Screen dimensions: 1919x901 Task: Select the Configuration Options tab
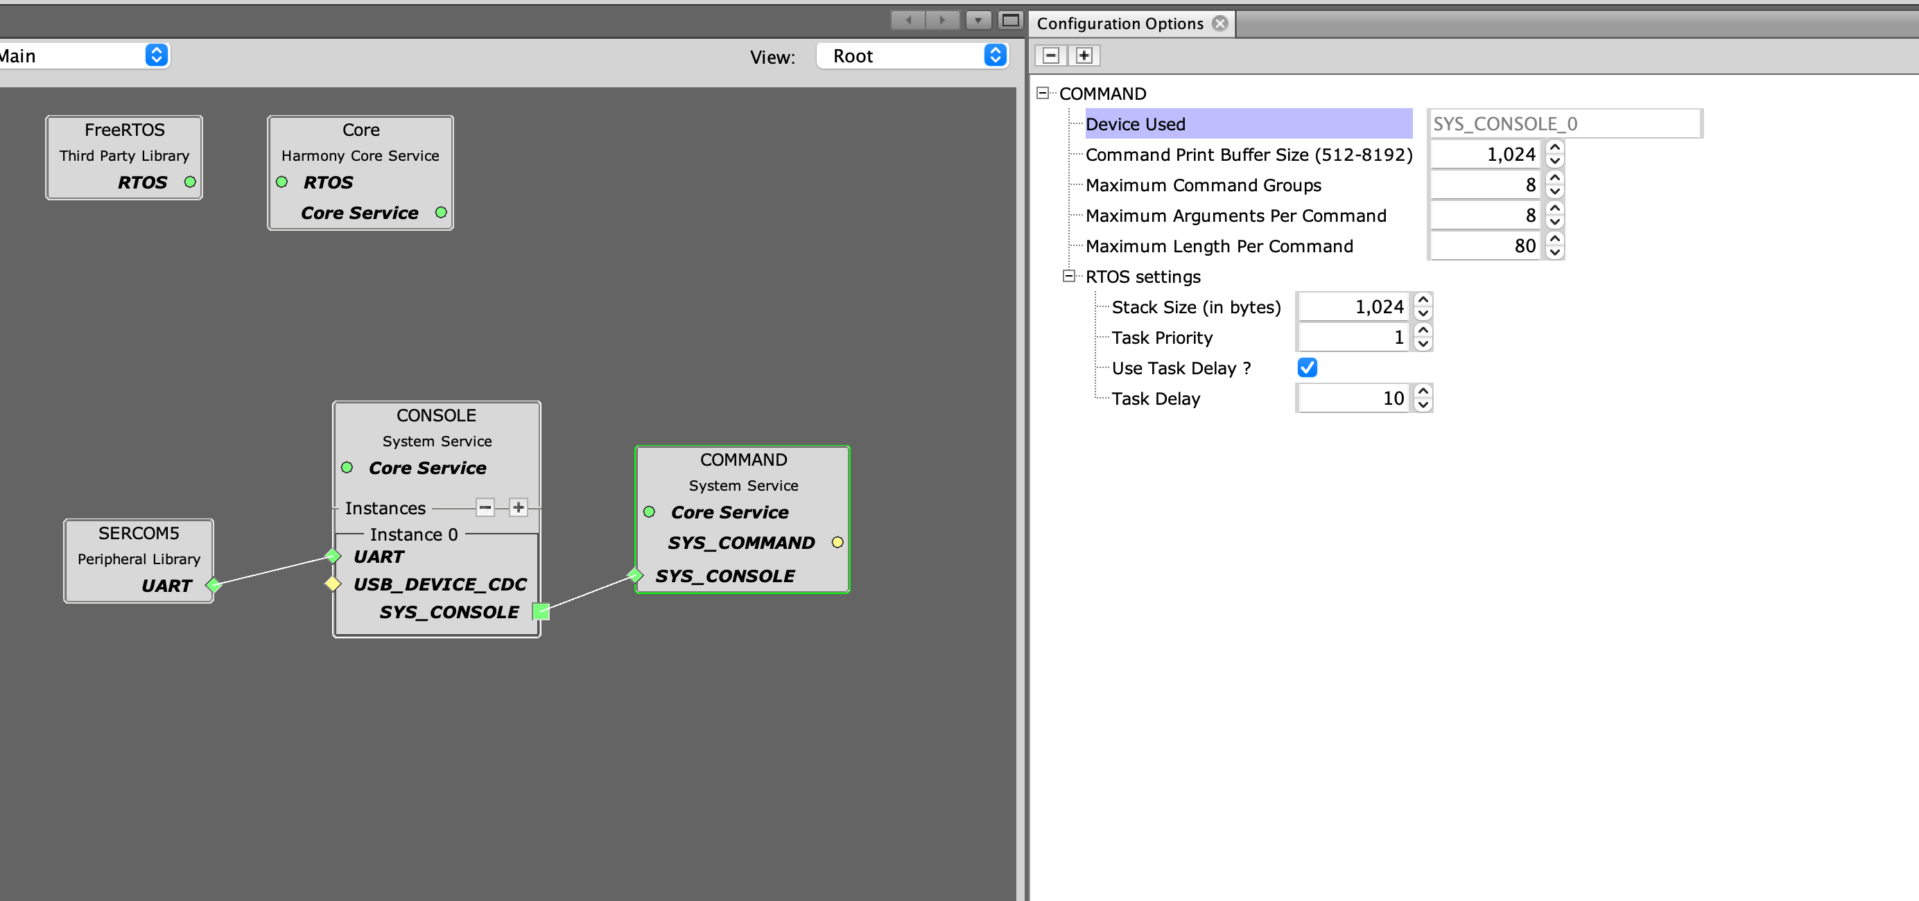click(1119, 24)
